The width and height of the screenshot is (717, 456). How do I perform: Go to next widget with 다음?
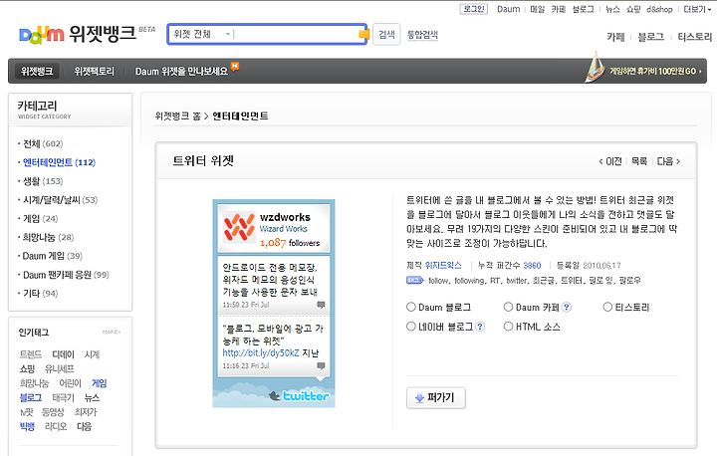click(x=668, y=161)
